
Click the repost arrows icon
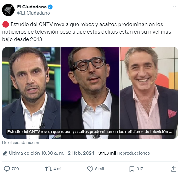pyautogui.click(x=49, y=169)
